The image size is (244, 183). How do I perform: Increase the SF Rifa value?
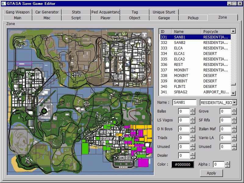pos(234,119)
